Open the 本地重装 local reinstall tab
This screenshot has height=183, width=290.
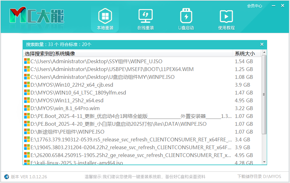tap(105, 19)
